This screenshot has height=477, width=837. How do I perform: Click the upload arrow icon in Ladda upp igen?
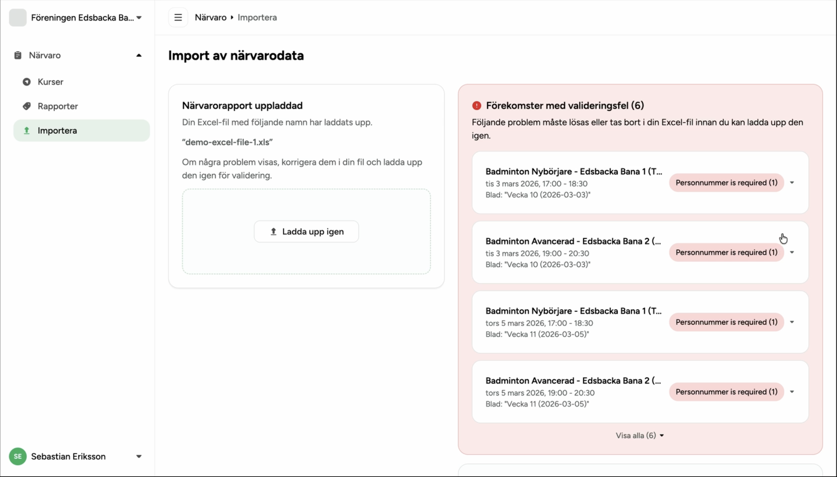[x=274, y=231]
